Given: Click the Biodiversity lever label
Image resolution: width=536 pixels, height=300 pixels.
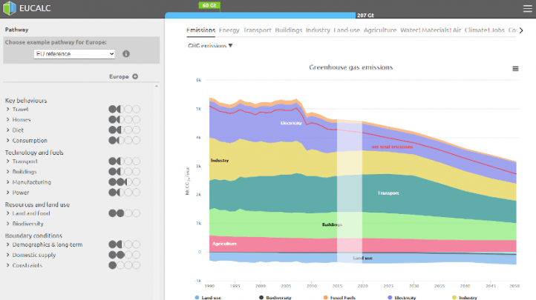Looking at the screenshot, I should [27, 223].
